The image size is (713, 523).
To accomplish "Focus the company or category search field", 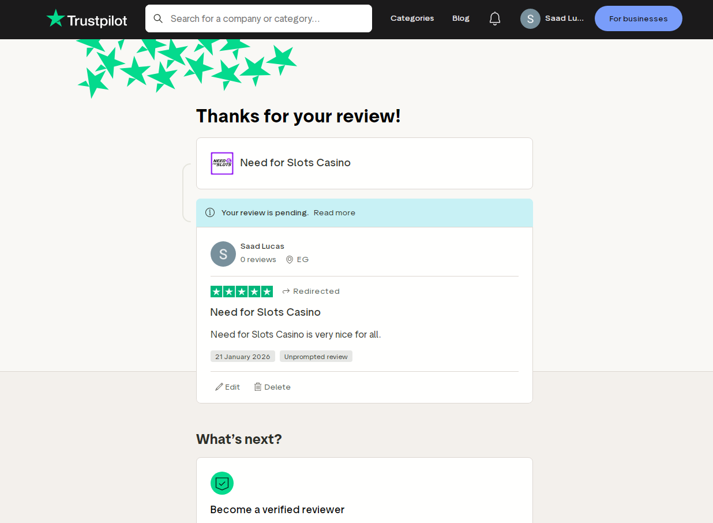I will pos(258,18).
